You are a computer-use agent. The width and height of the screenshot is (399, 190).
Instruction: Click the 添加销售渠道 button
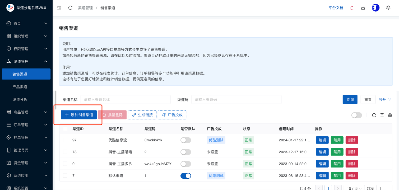[79, 115]
